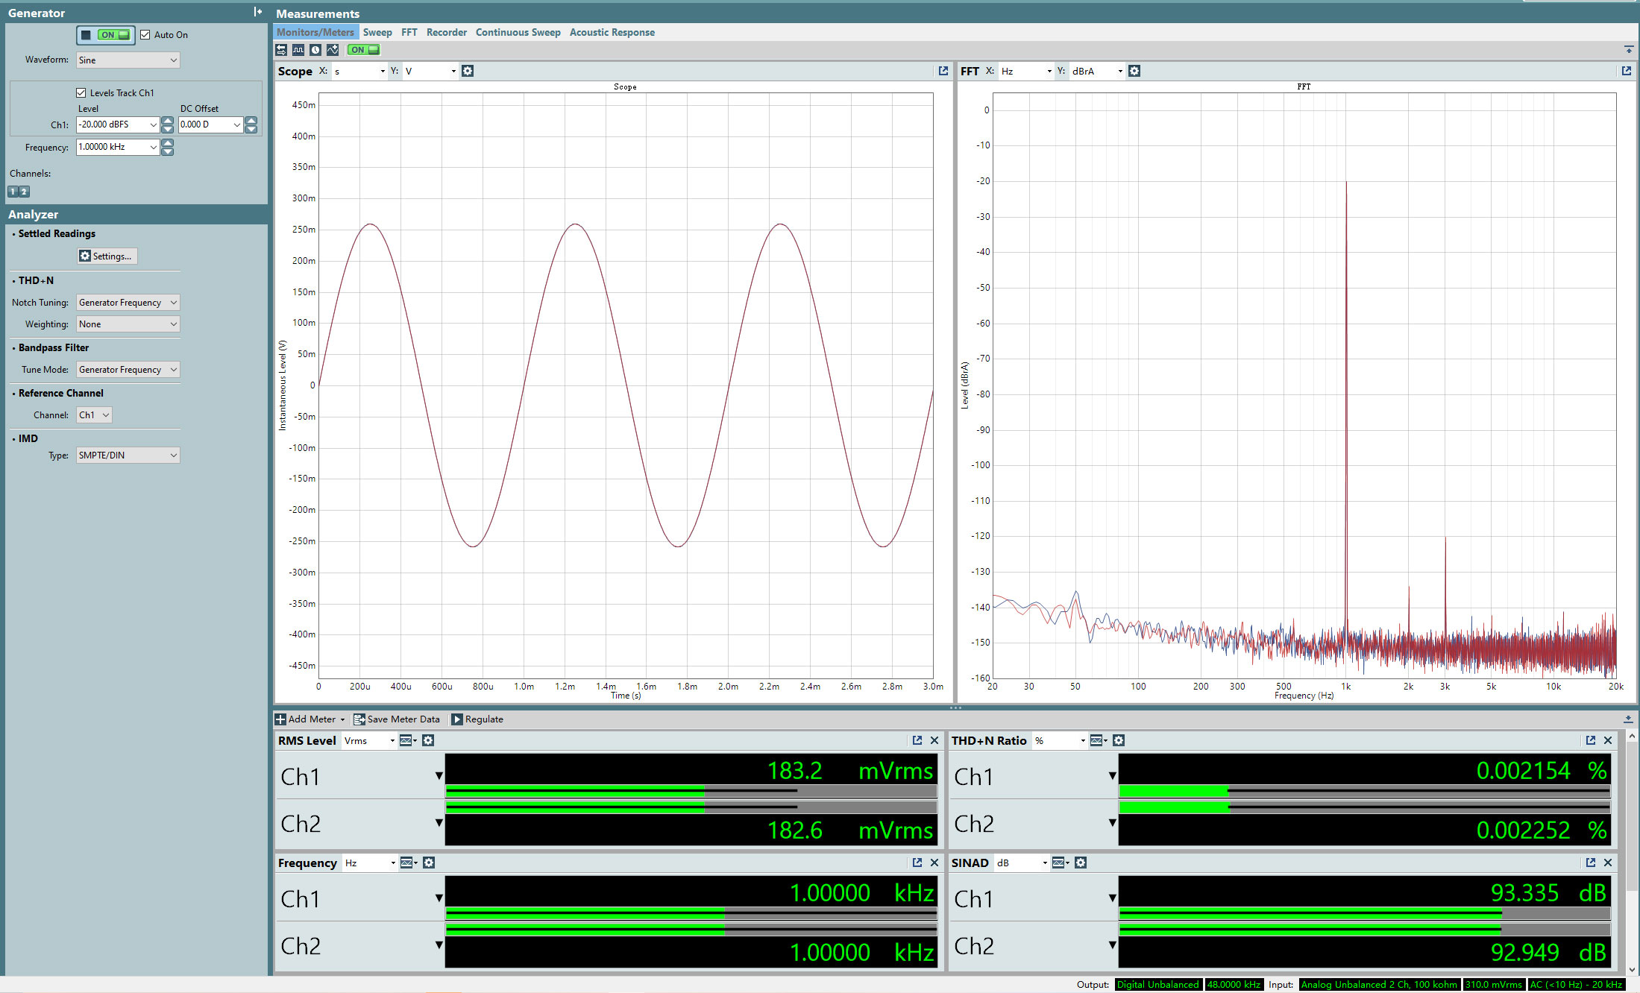1640x993 pixels.
Task: Pop out the THD+N Ratio meter
Action: (1591, 740)
